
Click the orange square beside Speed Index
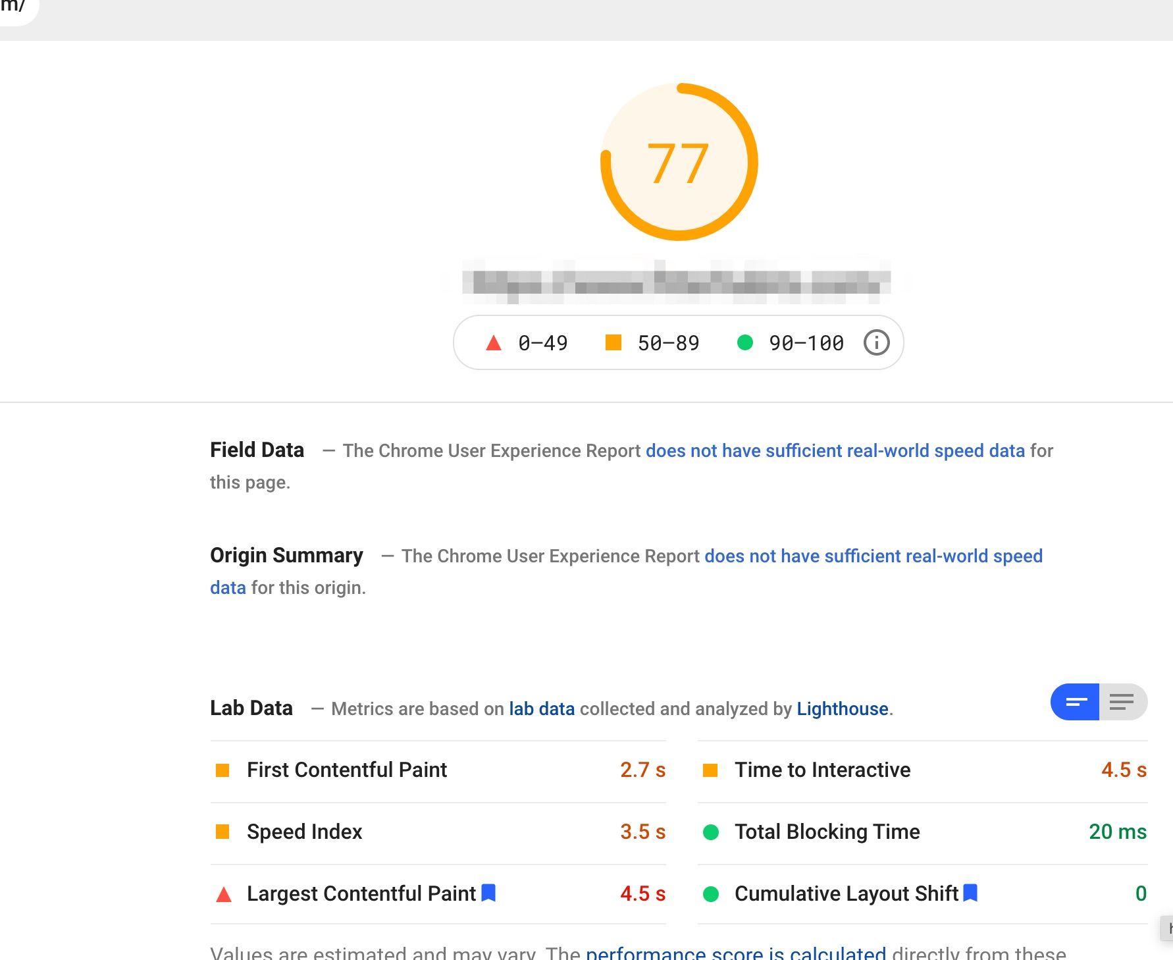point(222,832)
